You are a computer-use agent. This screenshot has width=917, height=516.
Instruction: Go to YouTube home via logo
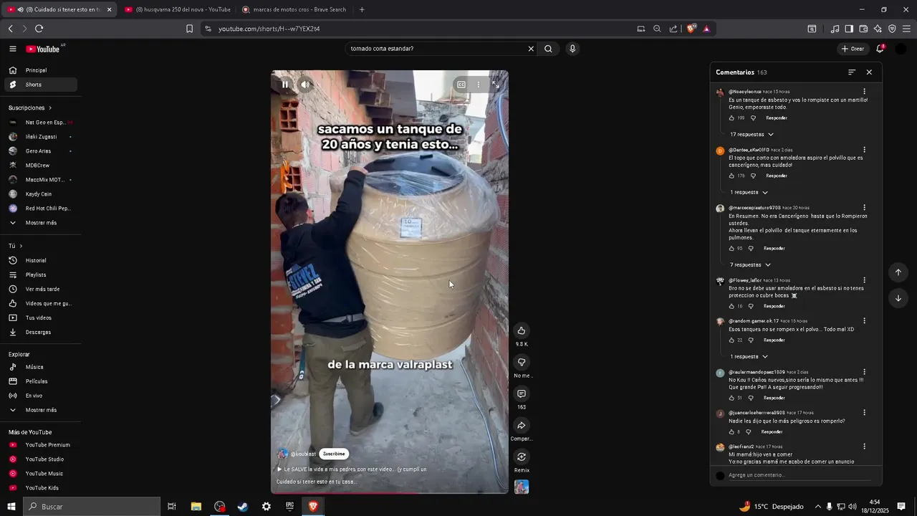(44, 49)
